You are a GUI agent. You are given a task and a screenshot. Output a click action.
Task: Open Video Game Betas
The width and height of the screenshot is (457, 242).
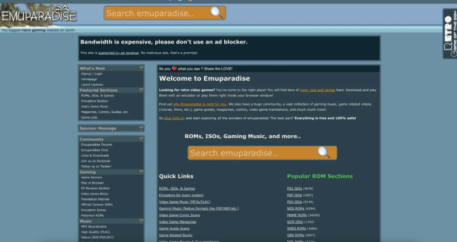(94, 194)
